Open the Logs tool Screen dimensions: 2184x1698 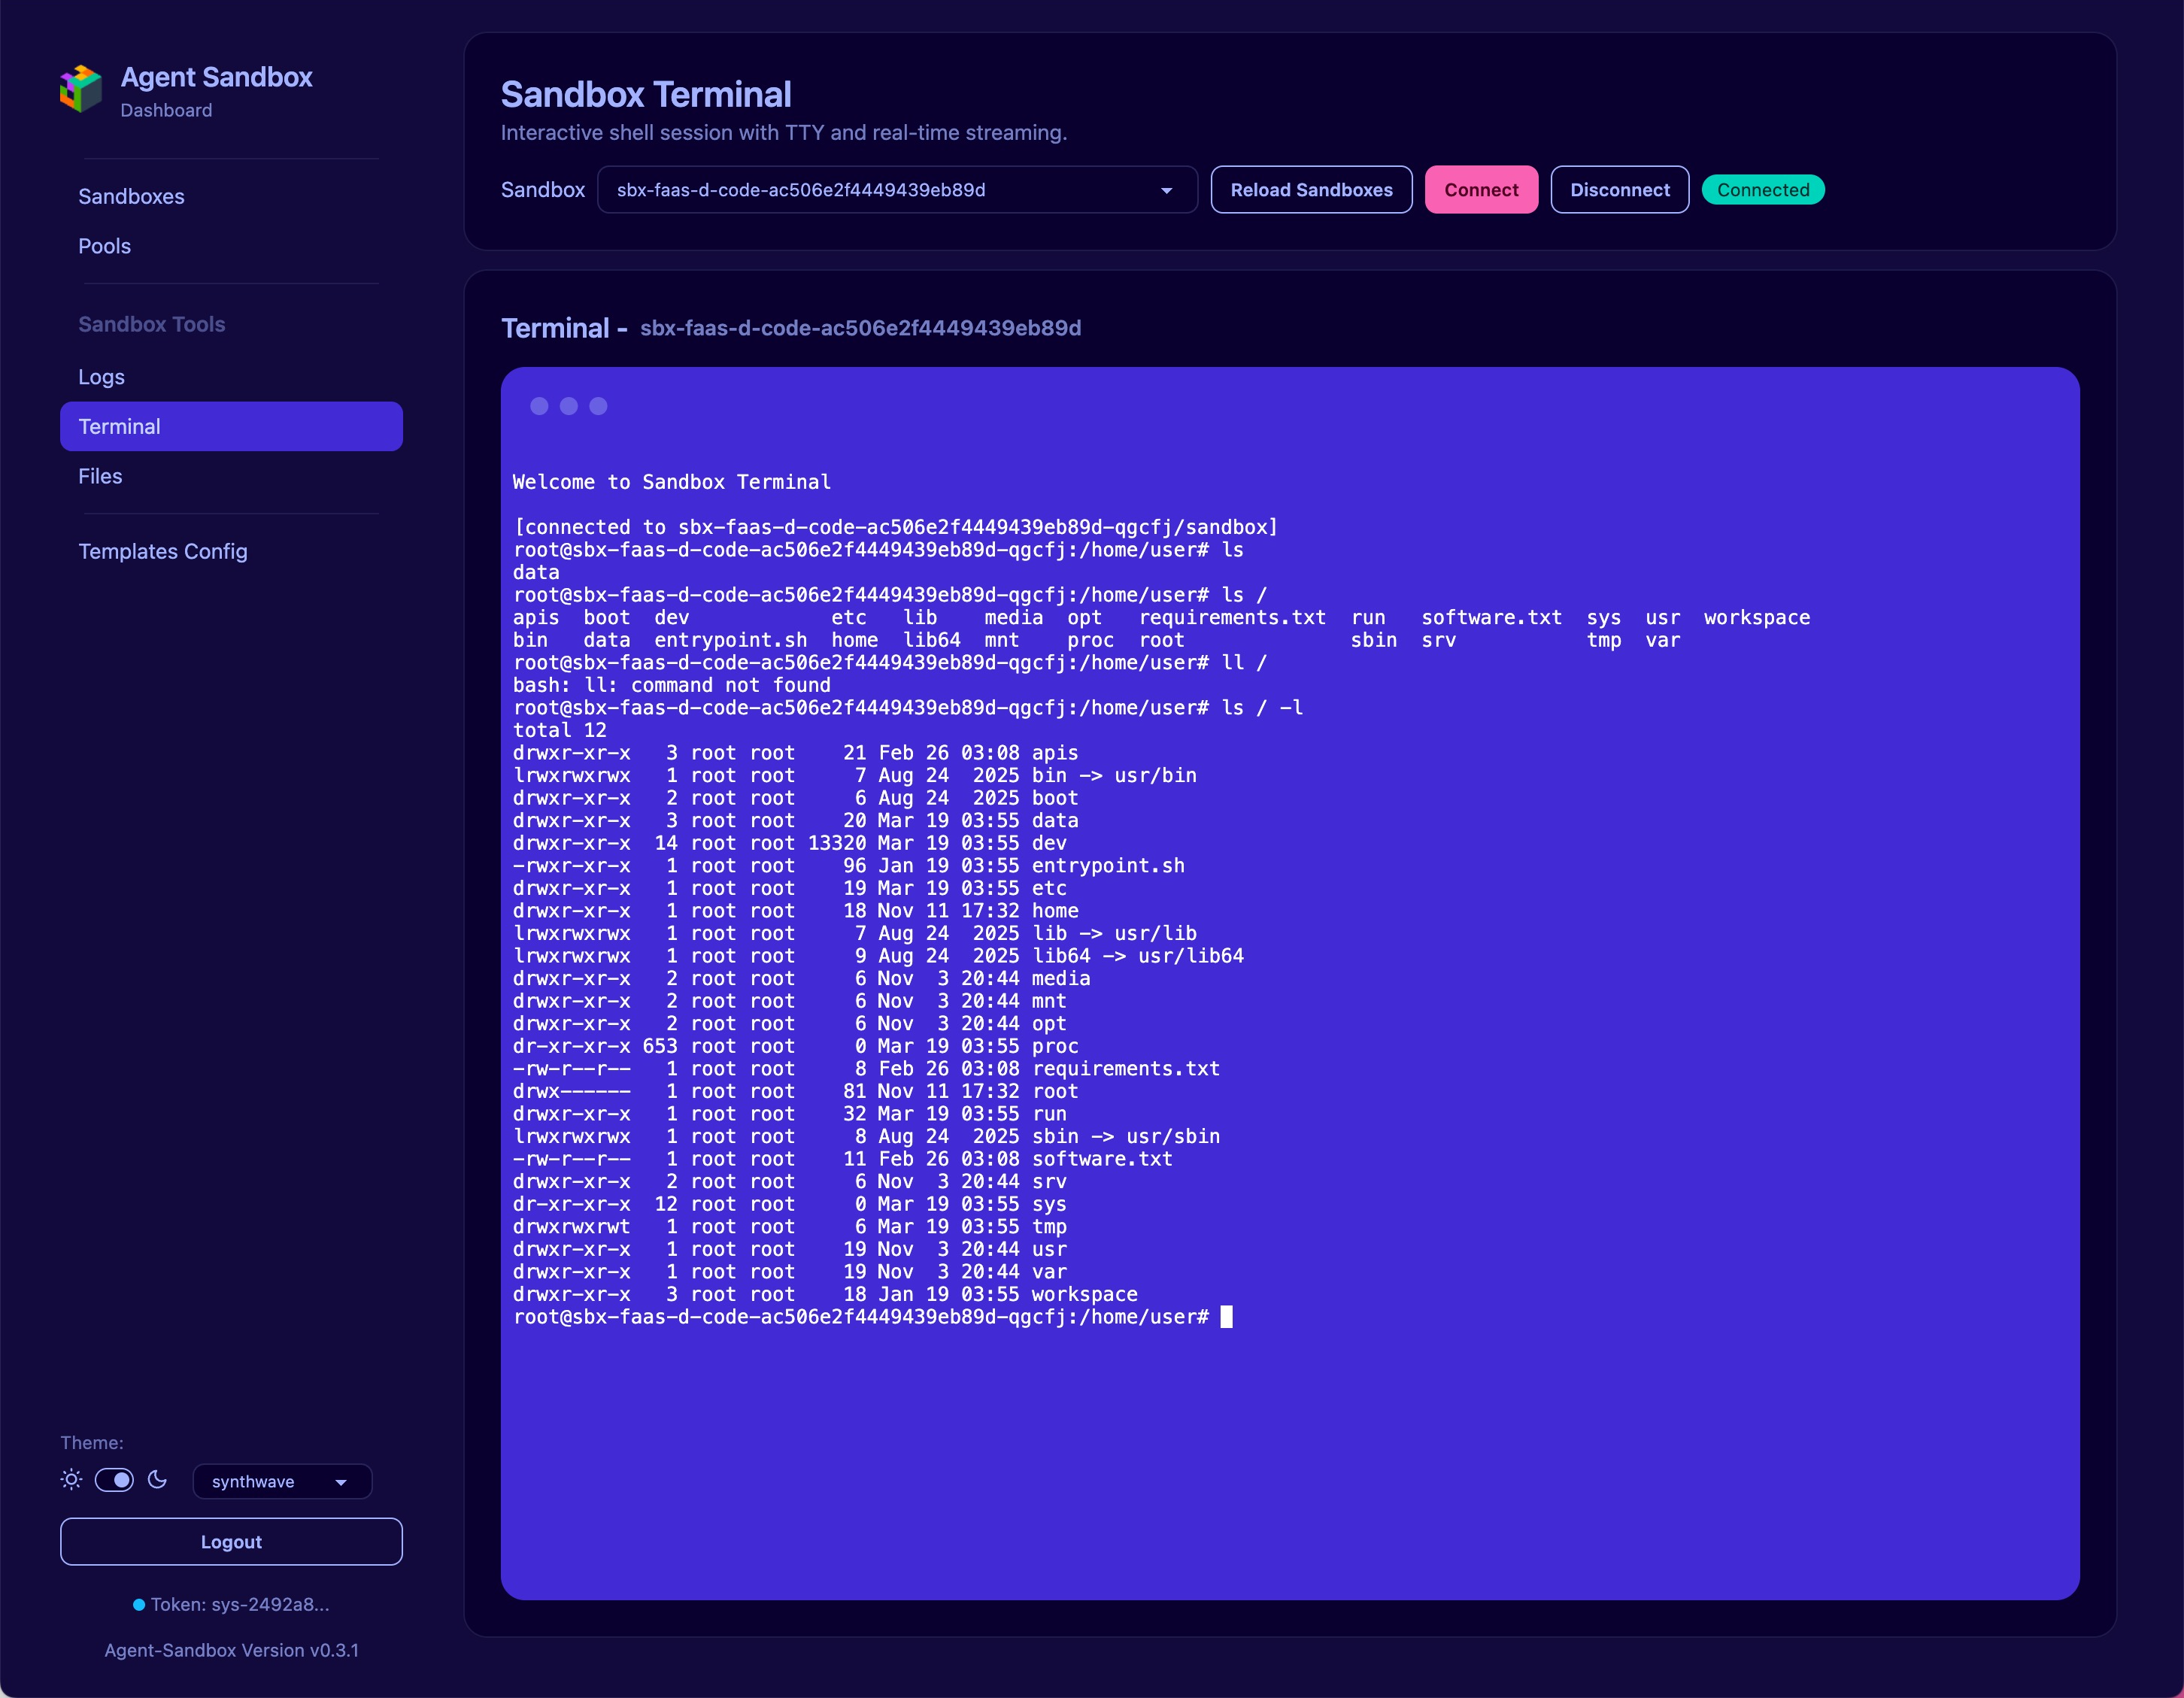pos(101,377)
